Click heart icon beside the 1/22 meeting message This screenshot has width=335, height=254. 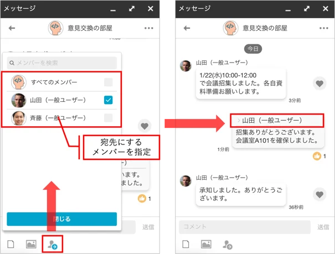[319, 84]
